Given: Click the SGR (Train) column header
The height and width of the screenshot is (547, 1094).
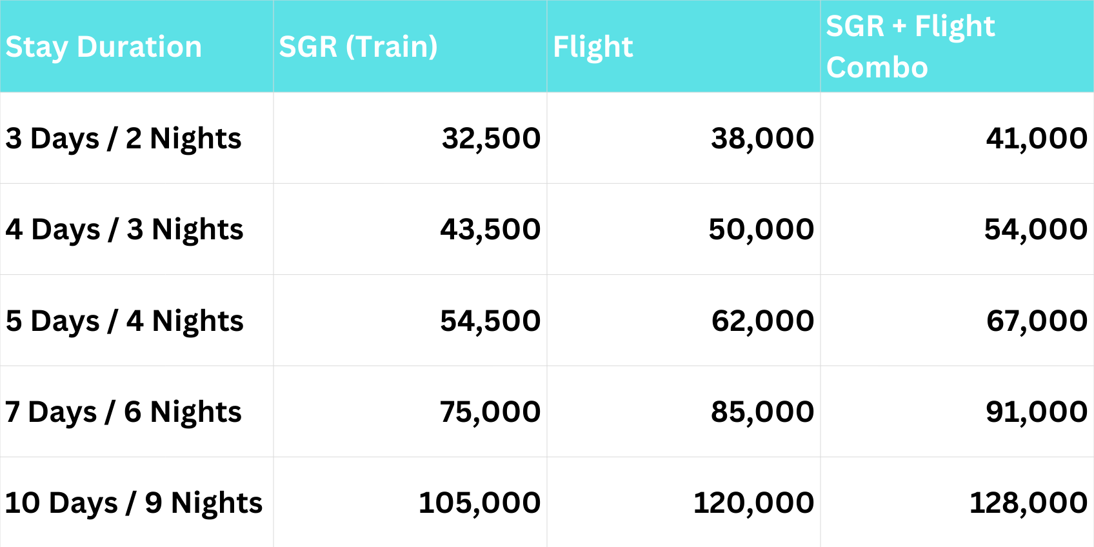Looking at the screenshot, I should point(358,47).
